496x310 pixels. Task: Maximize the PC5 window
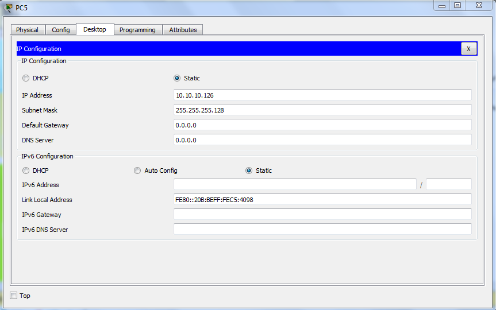[x=457, y=5]
